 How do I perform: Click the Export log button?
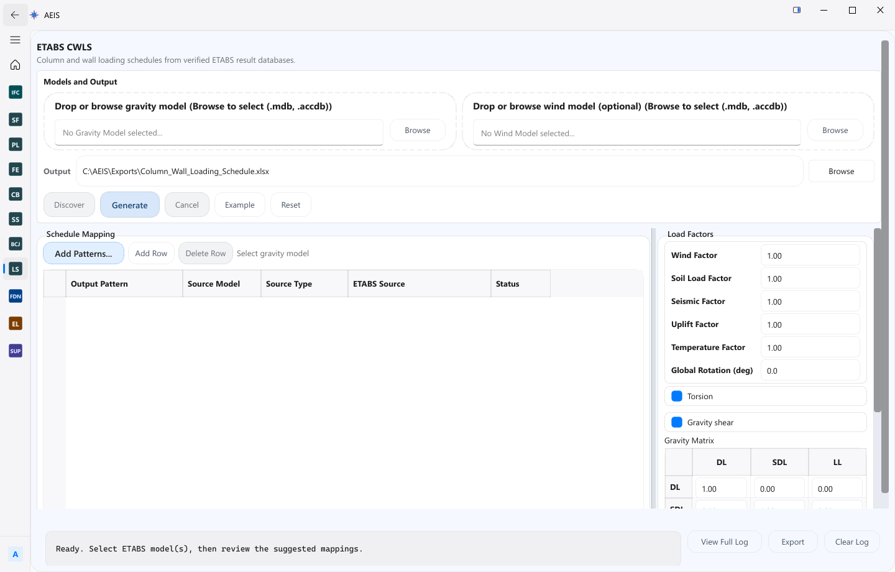point(793,542)
